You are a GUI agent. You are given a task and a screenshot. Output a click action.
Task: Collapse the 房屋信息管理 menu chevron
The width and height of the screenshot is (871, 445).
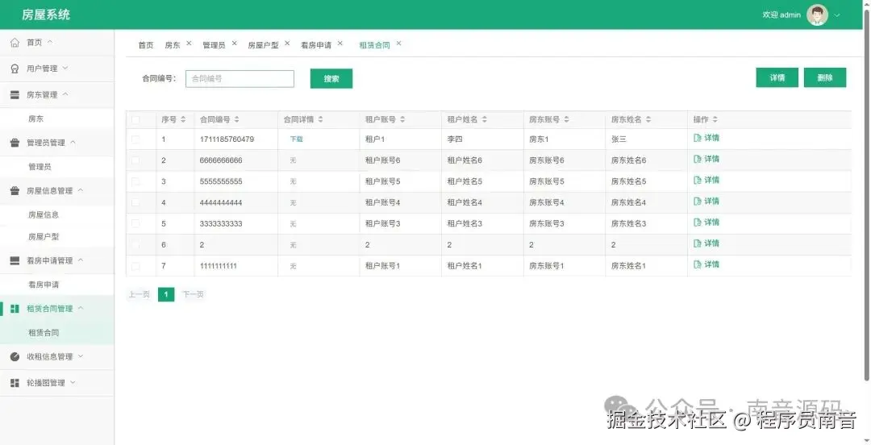coord(80,190)
